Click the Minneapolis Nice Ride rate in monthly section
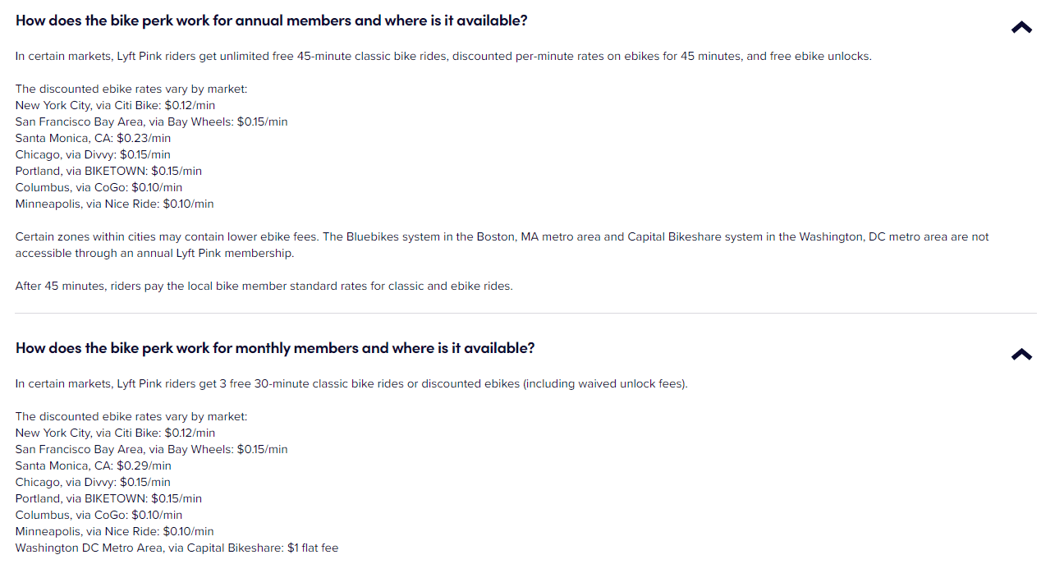Screen dimensions: 1055x564 [x=114, y=531]
